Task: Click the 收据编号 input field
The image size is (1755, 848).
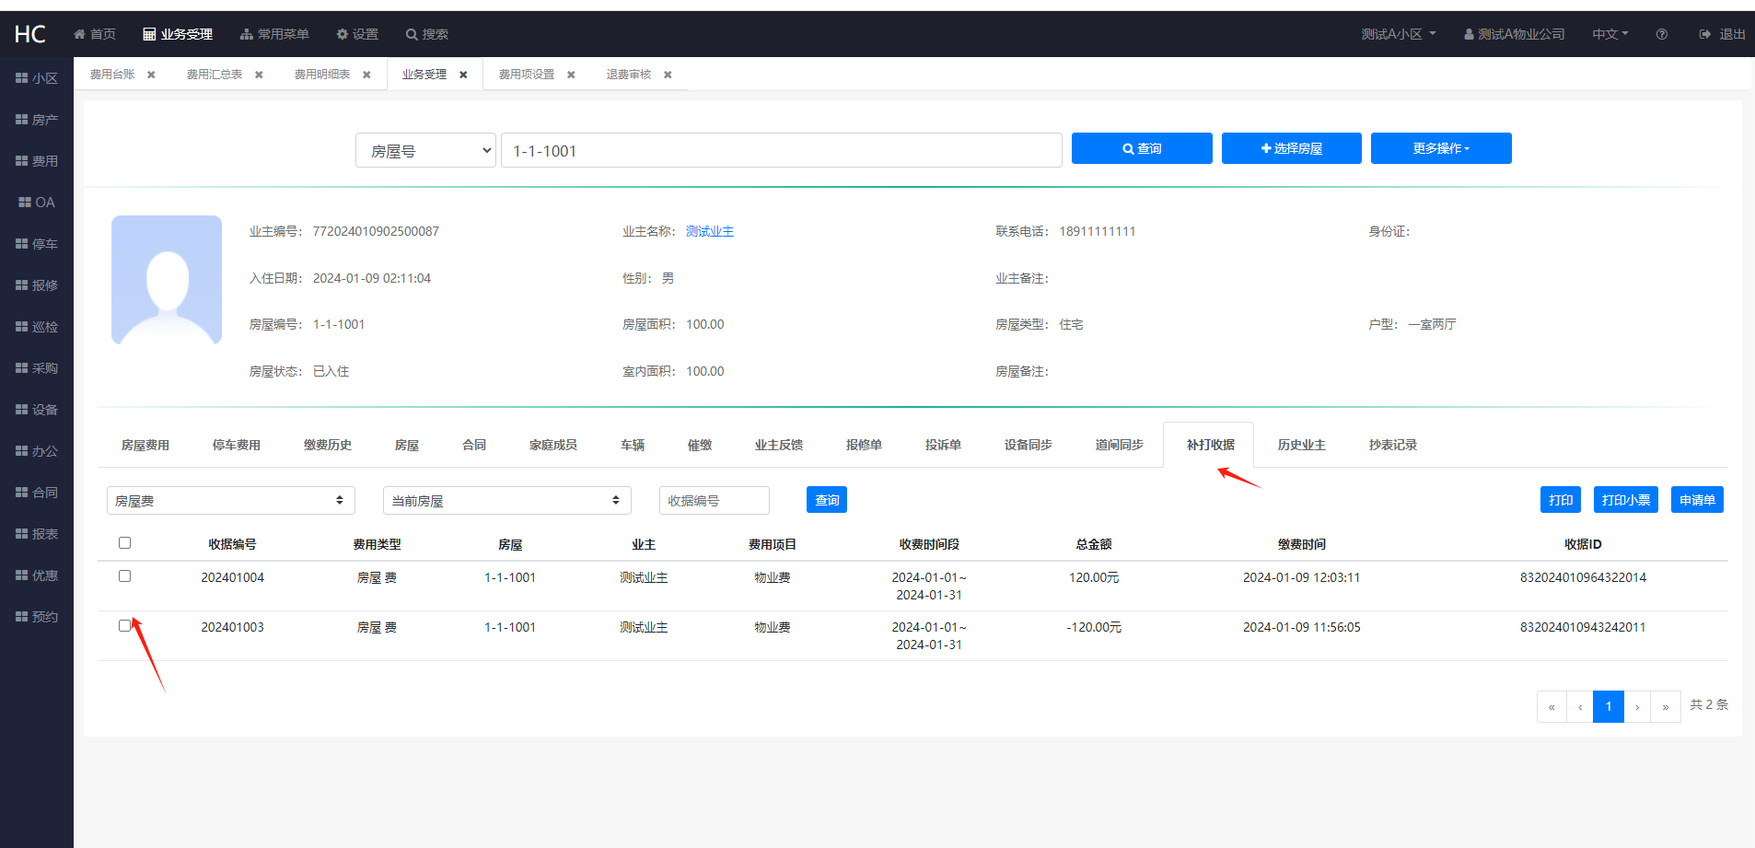Action: pyautogui.click(x=715, y=500)
